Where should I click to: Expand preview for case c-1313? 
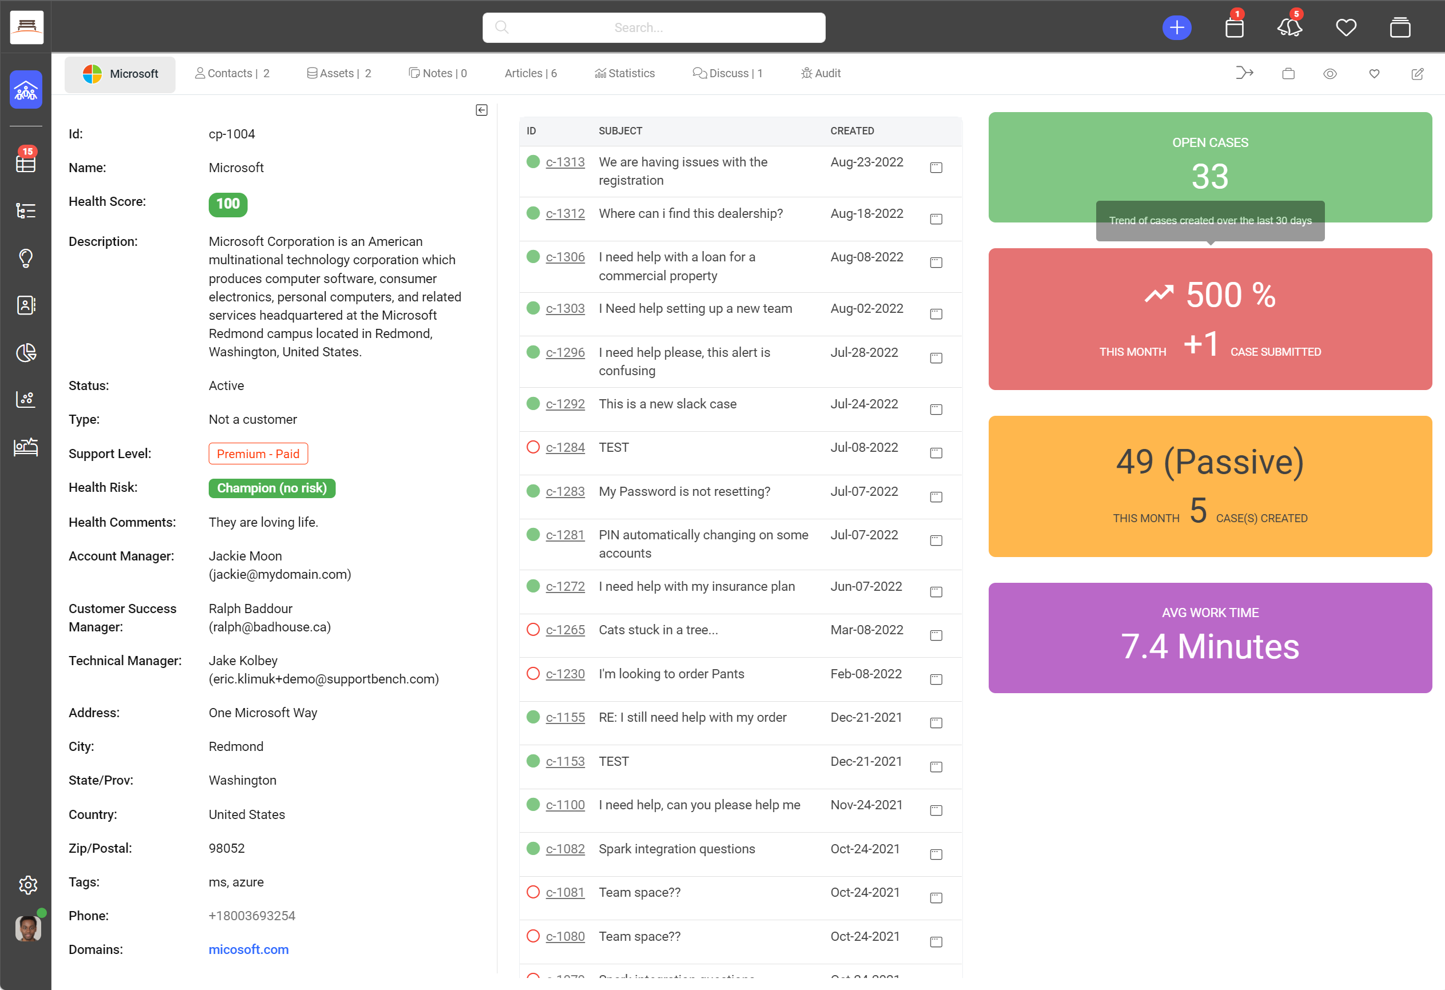point(936,168)
